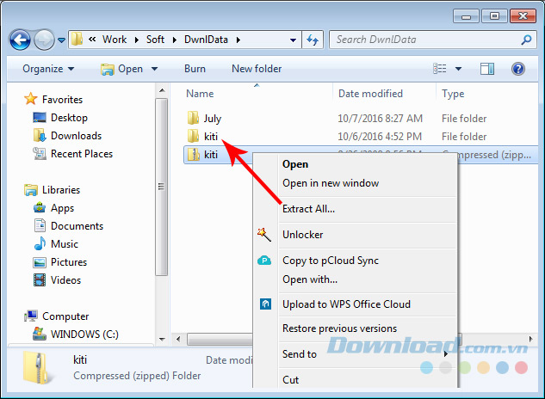The width and height of the screenshot is (545, 399).
Task: Open the Help question mark icon
Action: 518,69
